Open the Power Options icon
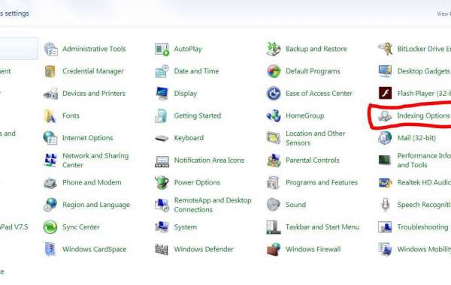The image size is (451, 285). pos(162,182)
